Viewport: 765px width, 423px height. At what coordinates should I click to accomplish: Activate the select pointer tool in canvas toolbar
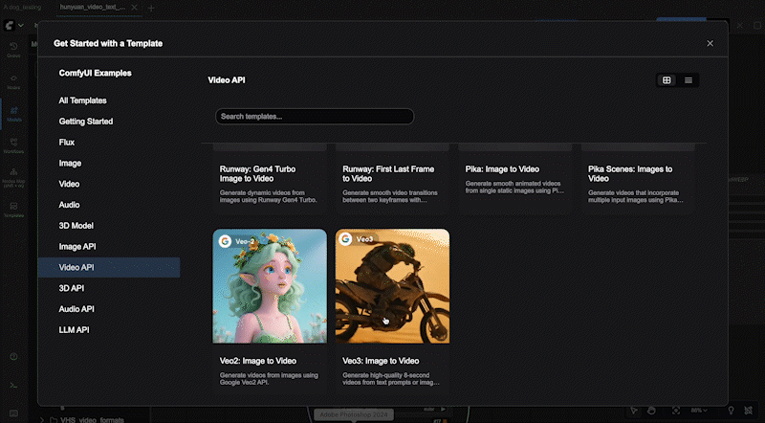(x=634, y=411)
